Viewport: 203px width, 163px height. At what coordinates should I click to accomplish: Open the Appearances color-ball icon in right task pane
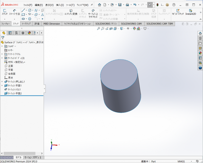pyautogui.click(x=200, y=53)
